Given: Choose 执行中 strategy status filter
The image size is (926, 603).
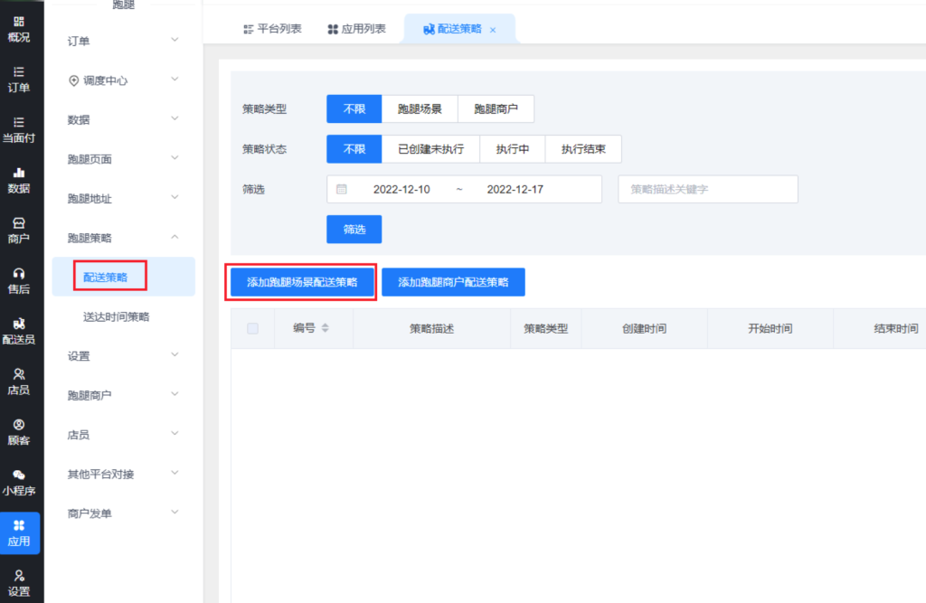Looking at the screenshot, I should 513,149.
